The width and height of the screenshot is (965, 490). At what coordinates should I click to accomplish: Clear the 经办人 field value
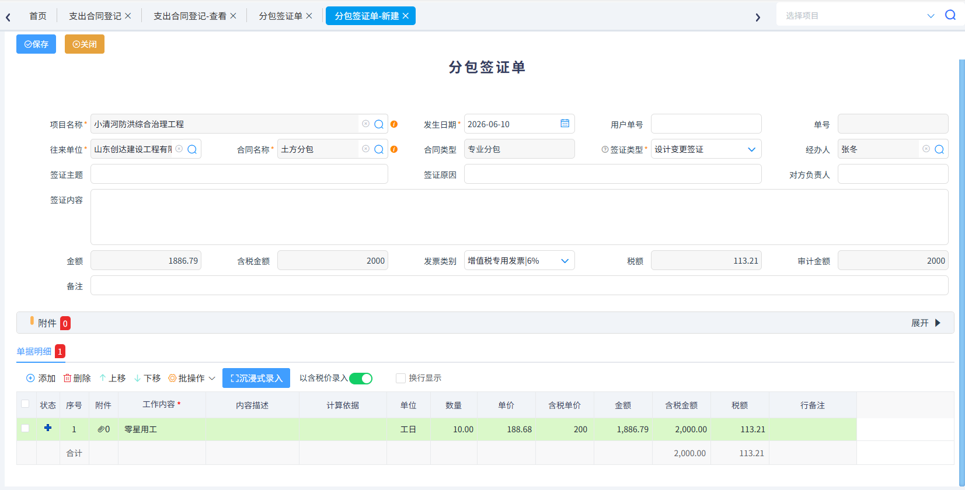(926, 149)
